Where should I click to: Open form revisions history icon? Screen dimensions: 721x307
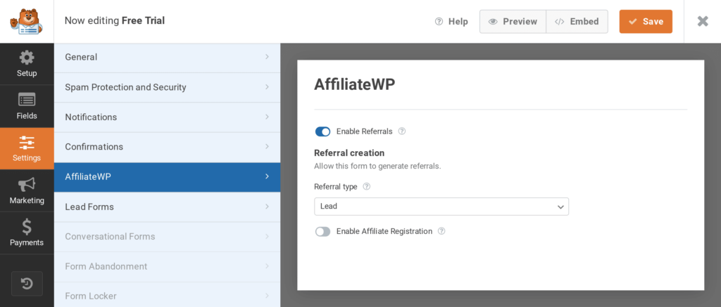coord(27,284)
